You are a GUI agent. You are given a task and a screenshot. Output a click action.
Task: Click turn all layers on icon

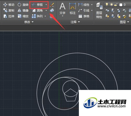tap(107, 16)
